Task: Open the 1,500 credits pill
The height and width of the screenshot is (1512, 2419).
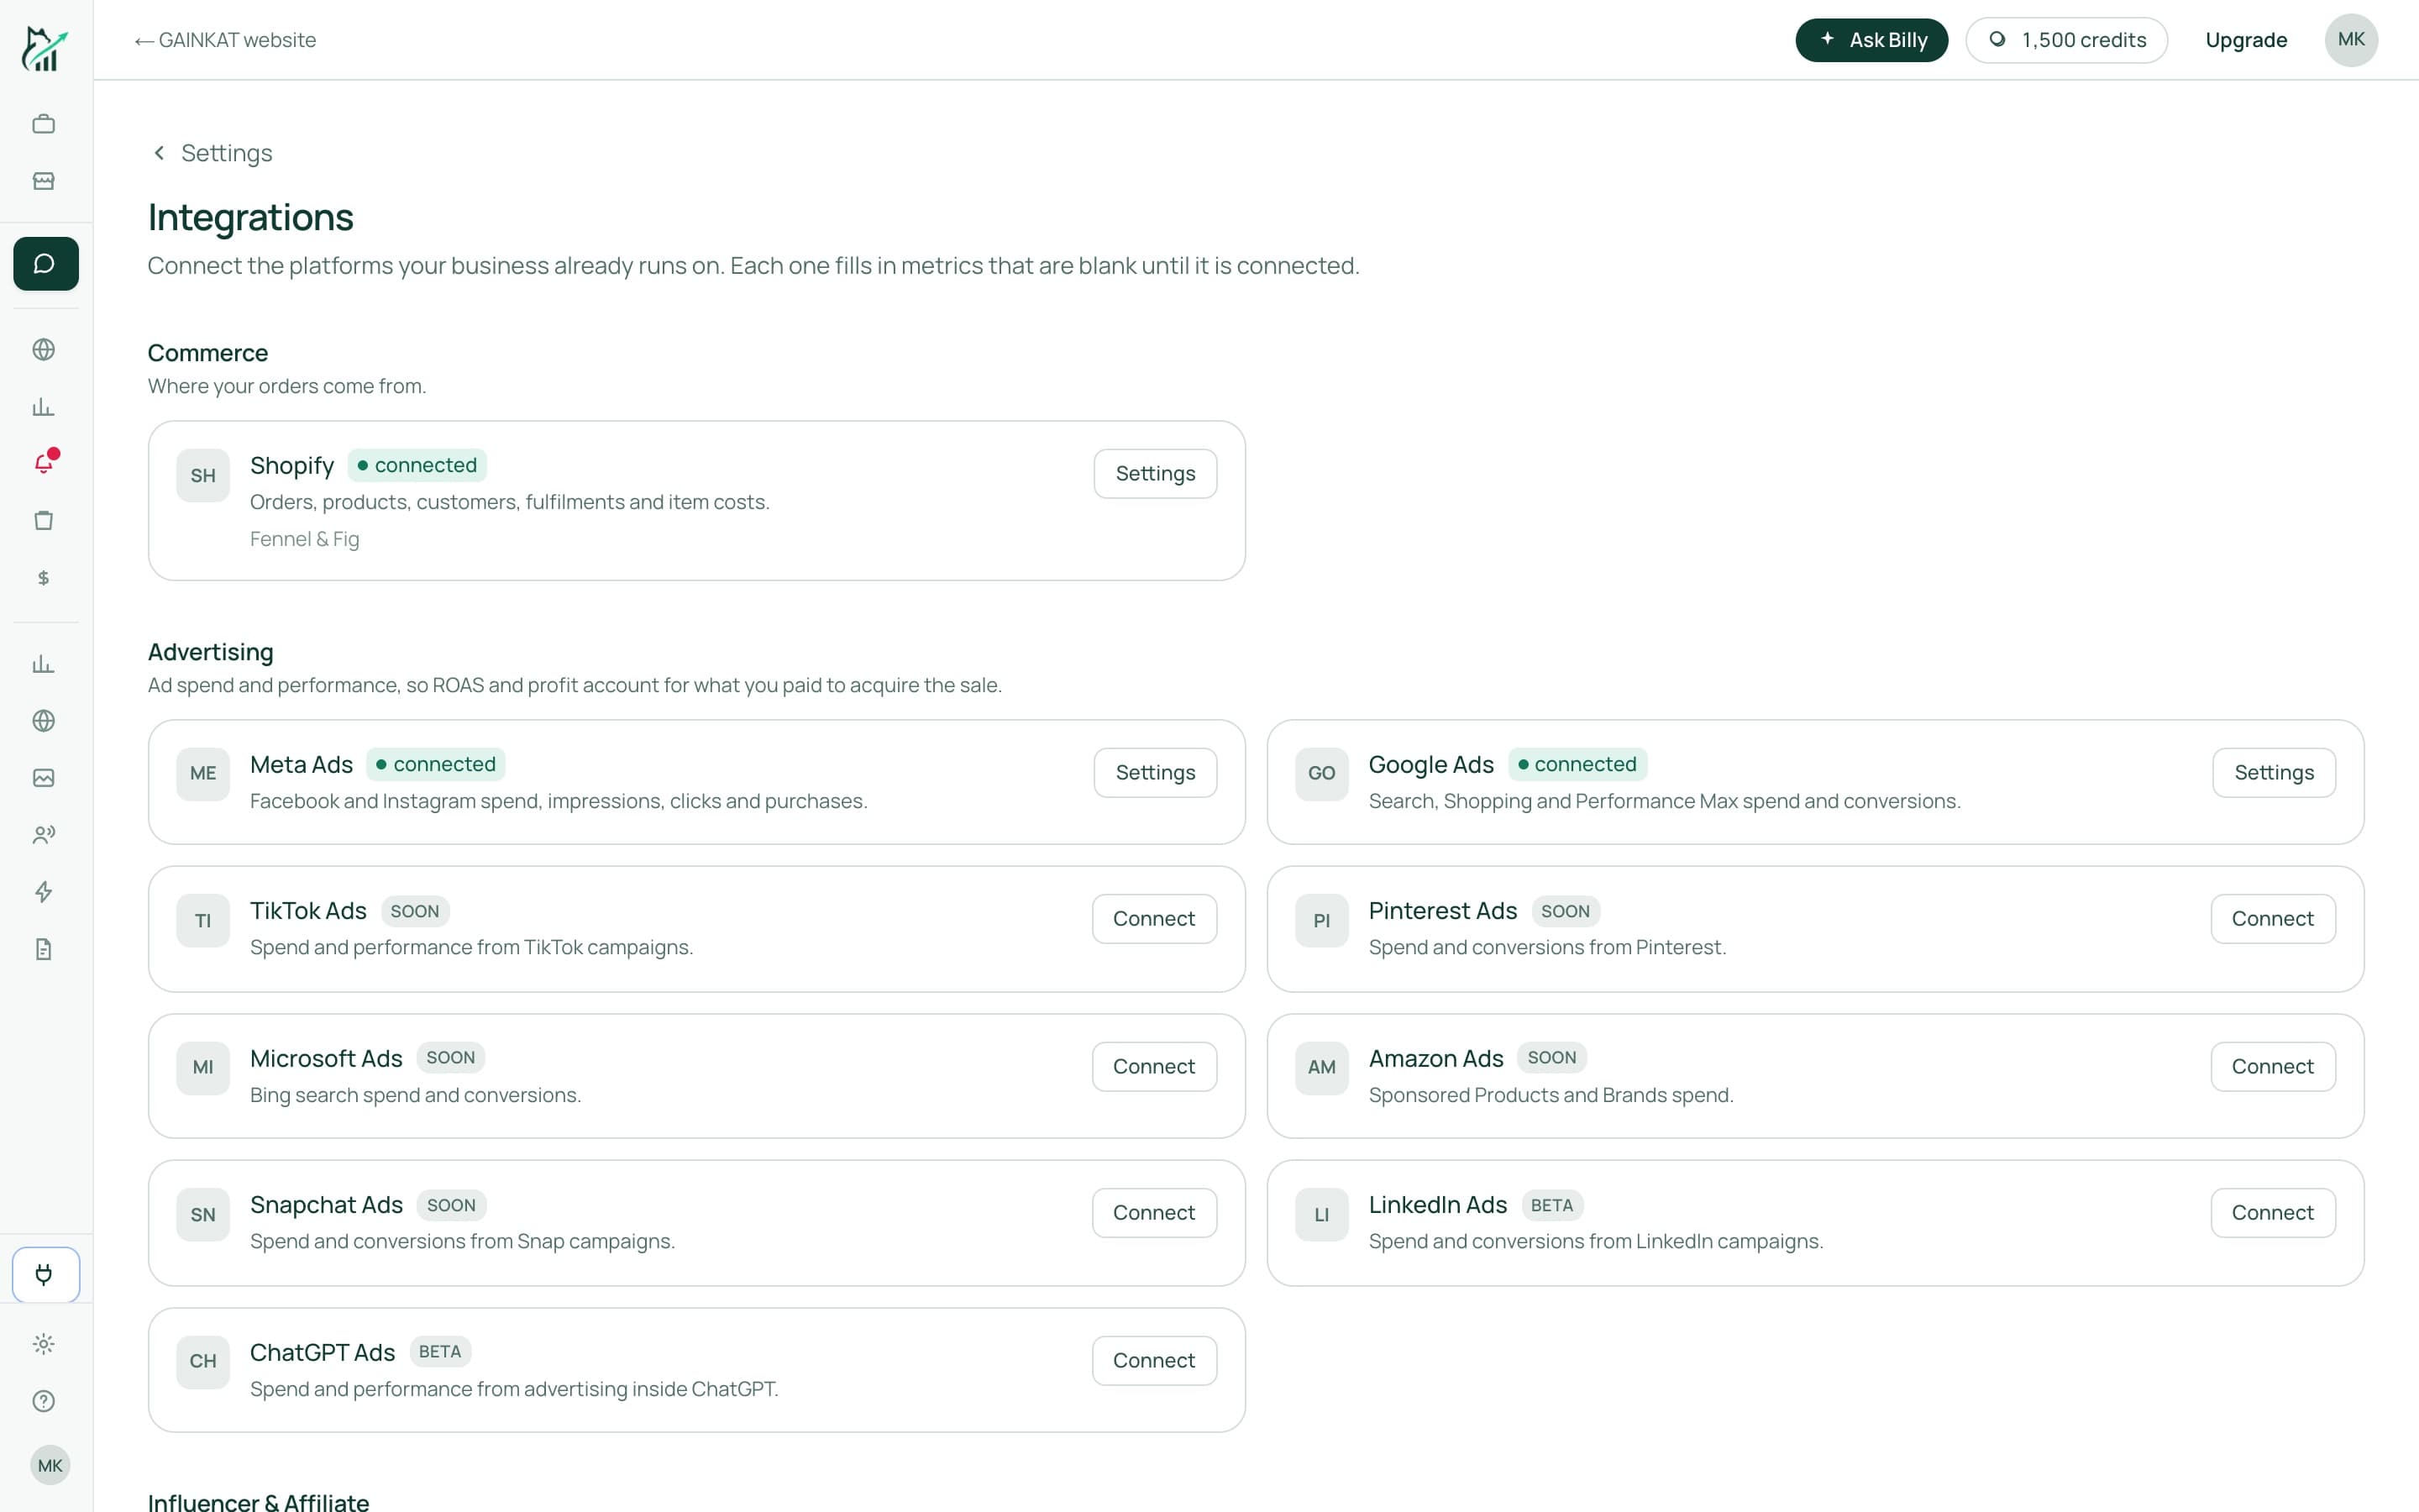Action: coord(2066,40)
